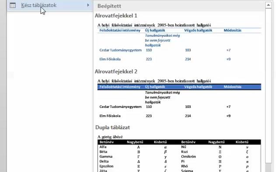Click the Alrovatfejekkel 2 heading

[x=116, y=72]
